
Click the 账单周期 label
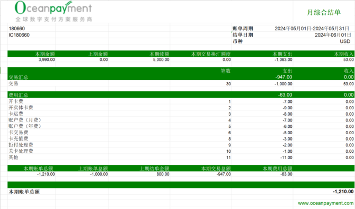[x=243, y=29]
